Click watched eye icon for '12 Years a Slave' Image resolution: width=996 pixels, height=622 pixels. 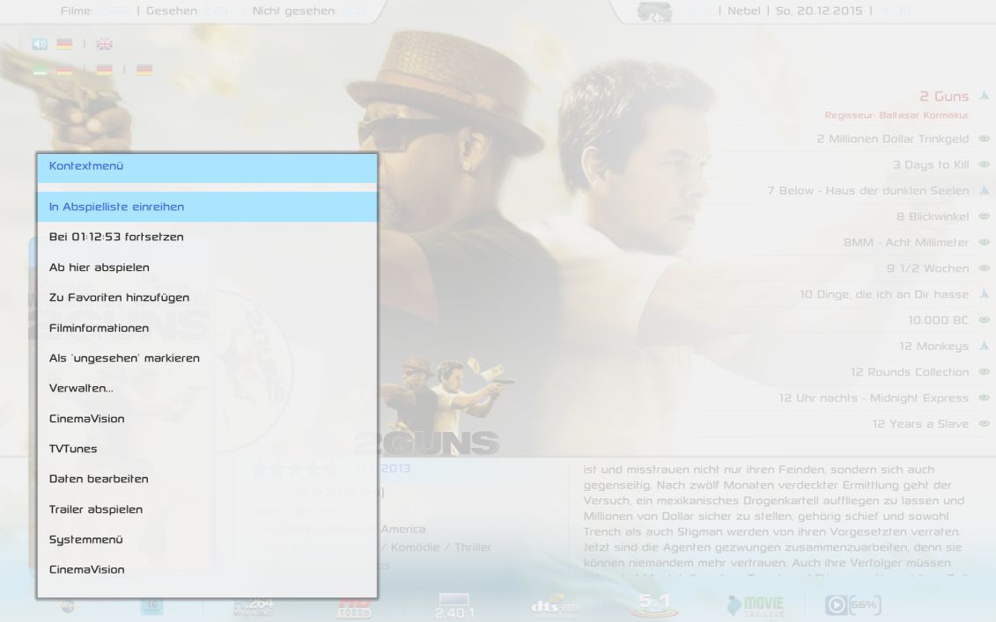tap(984, 424)
